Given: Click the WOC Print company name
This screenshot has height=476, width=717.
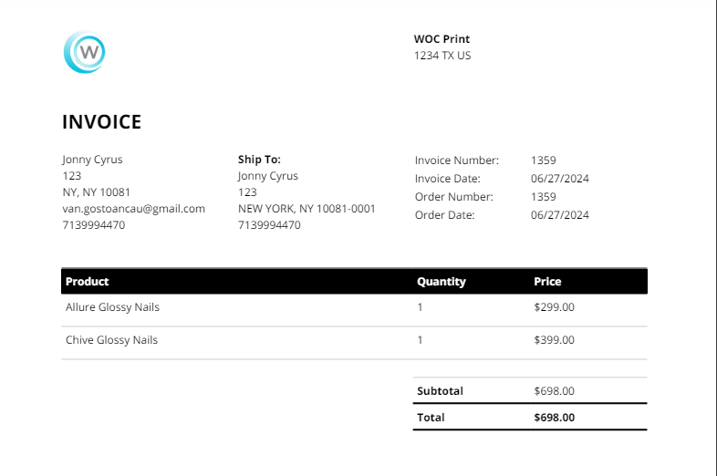Looking at the screenshot, I should point(442,39).
